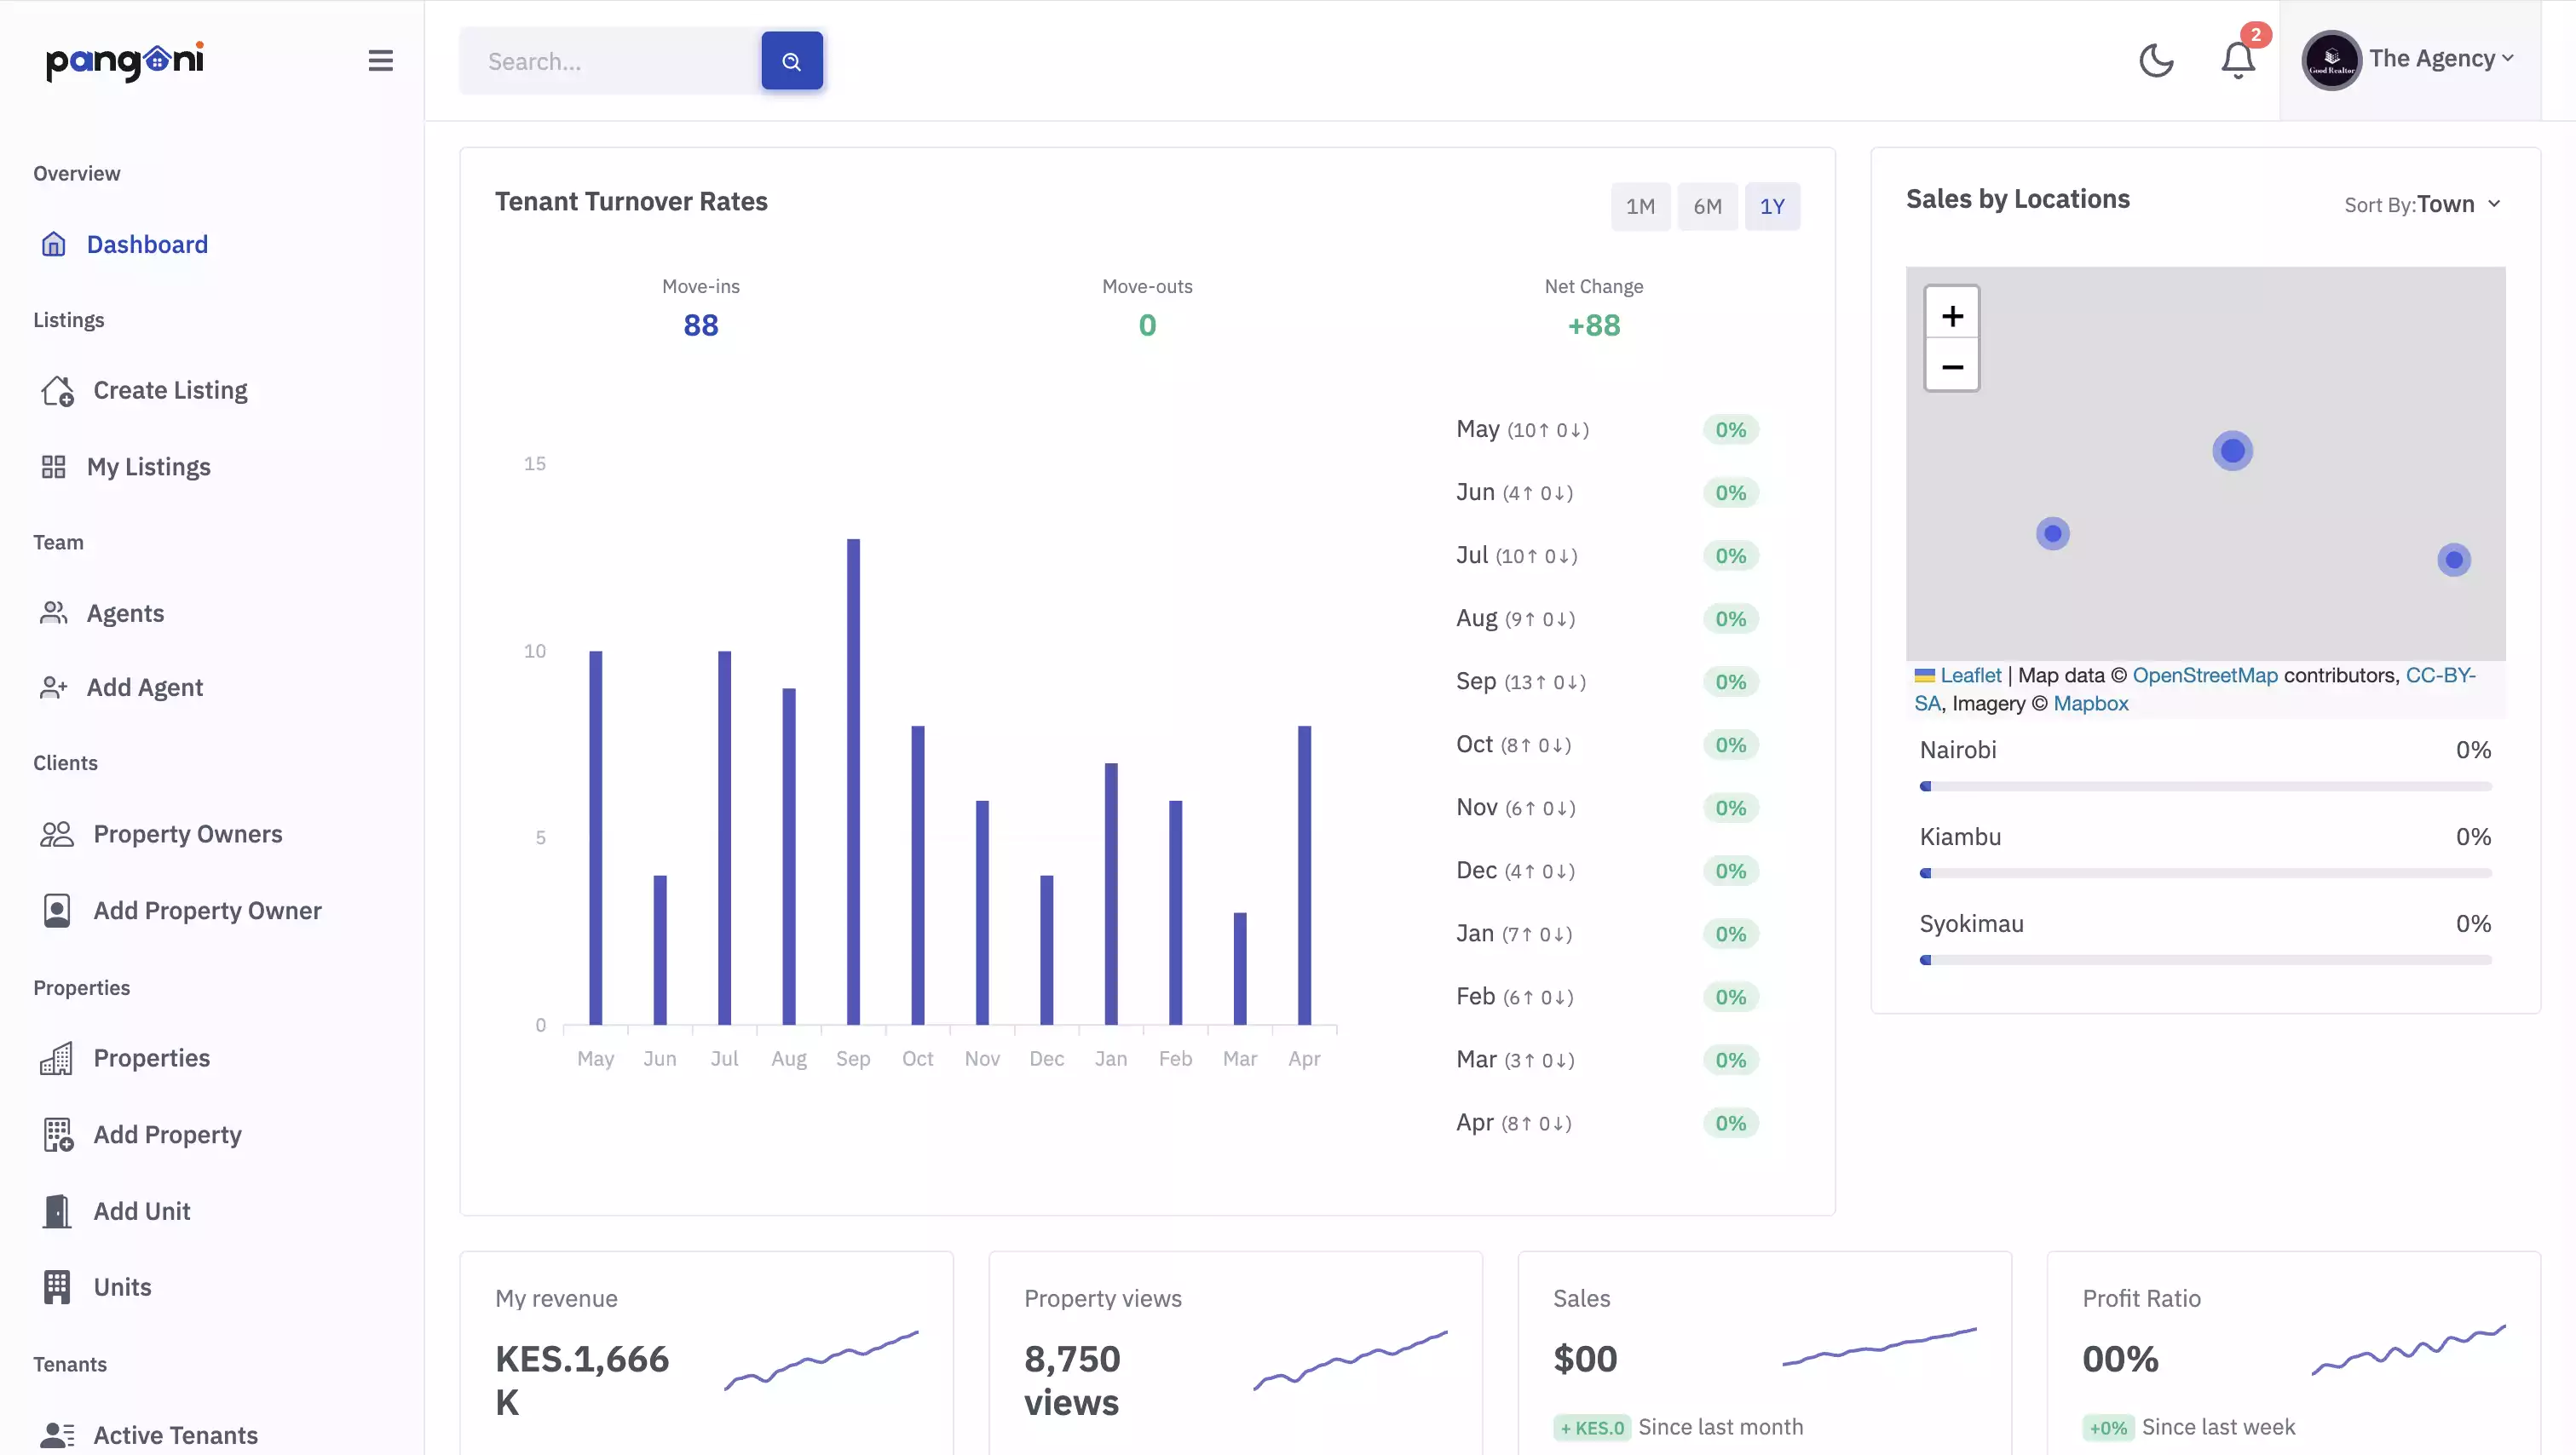
Task: Open the Dashboard from the sidebar
Action: 147,244
